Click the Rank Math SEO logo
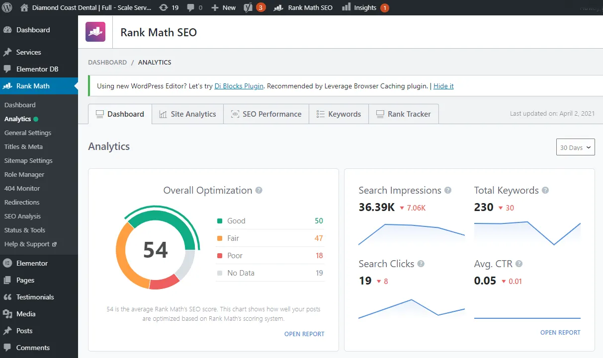This screenshot has width=603, height=358. point(95,32)
